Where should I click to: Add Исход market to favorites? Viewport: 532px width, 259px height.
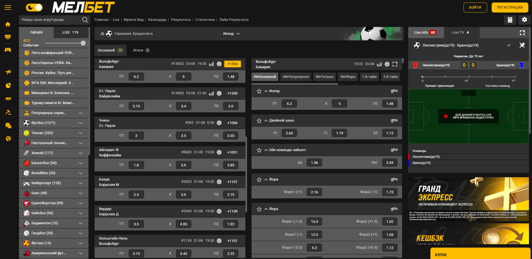(x=259, y=91)
